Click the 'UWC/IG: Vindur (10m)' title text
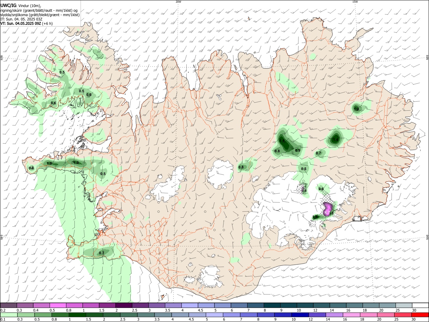The width and height of the screenshot is (429, 322). (x=21, y=5)
